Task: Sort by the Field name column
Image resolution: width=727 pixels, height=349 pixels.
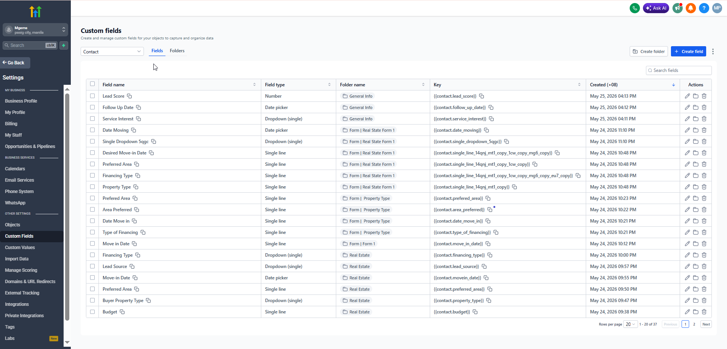Action: click(254, 85)
